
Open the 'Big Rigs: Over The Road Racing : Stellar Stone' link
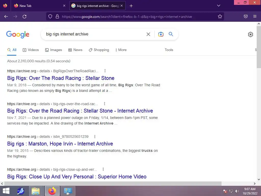coord(61,78)
